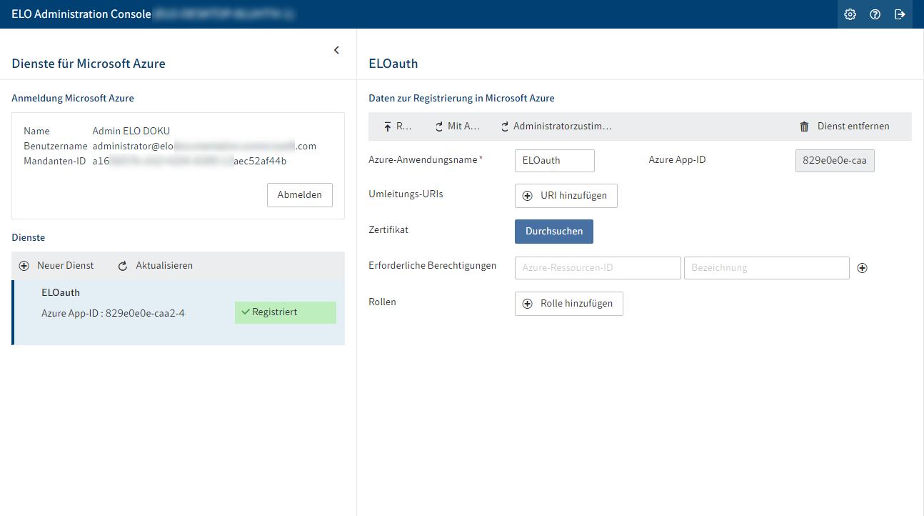The width and height of the screenshot is (924, 516).
Task: Click the Administratorzustim… toolbar item
Action: click(556, 126)
